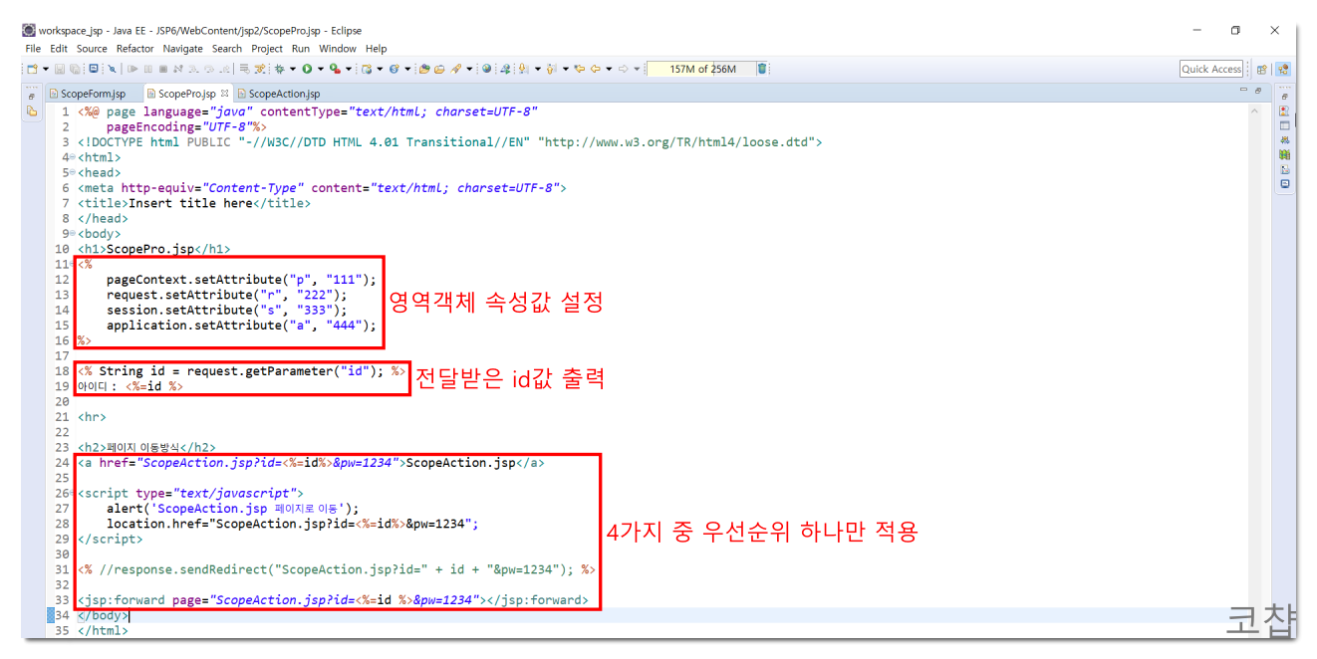The image size is (1317, 659).
Task: Click the green Run play icon
Action: [307, 70]
